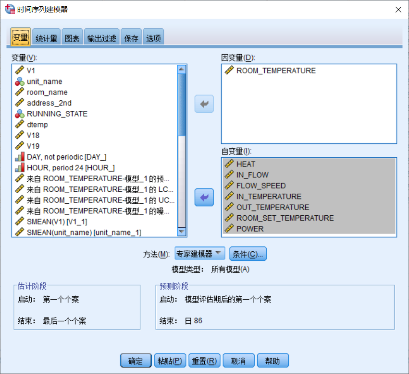This screenshot has height=374, width=409.
Task: Click the ruler icon beside dtemp
Action: click(20, 124)
